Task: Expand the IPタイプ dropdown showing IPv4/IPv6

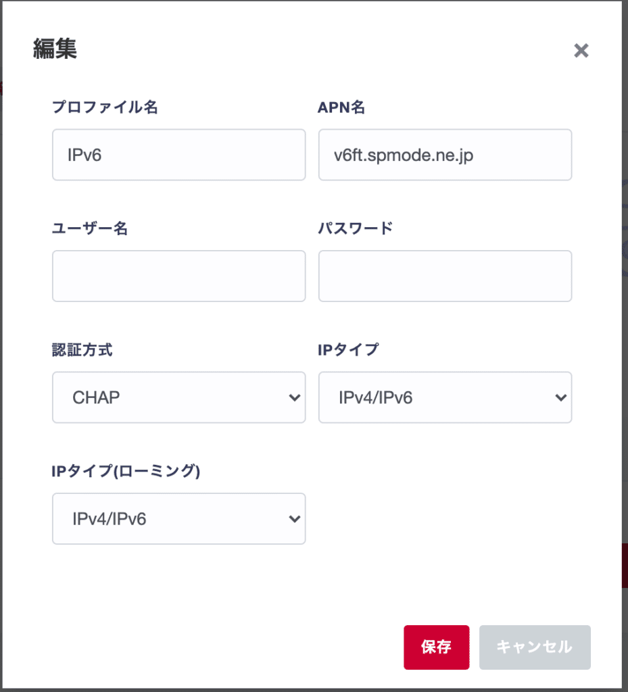Action: pyautogui.click(x=445, y=397)
